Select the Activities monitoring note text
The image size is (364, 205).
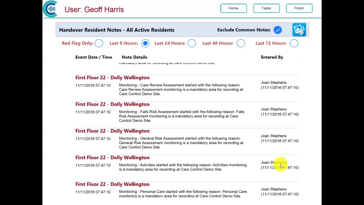click(183, 167)
